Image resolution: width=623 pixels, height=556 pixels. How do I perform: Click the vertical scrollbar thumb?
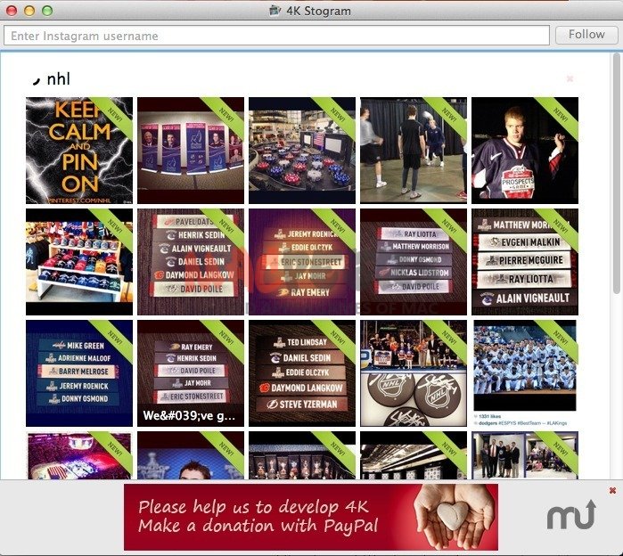617,173
